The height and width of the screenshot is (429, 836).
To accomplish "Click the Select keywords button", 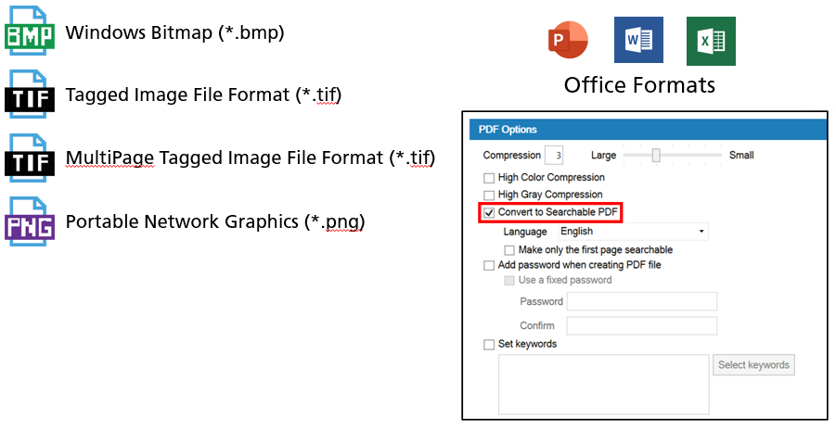I will 753,365.
